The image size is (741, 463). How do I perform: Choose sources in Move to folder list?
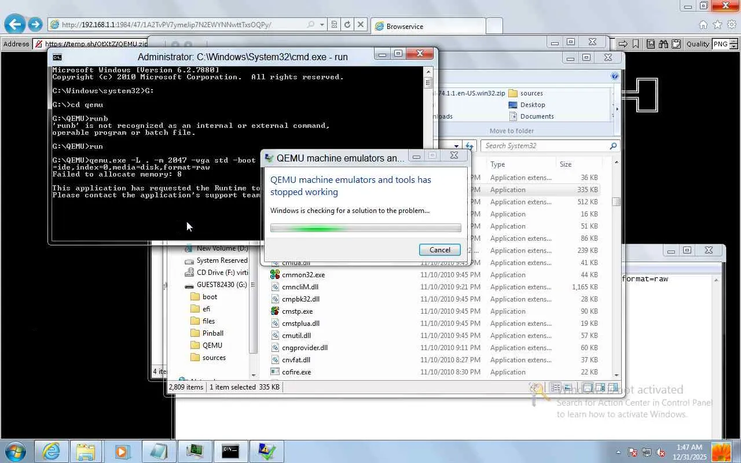[x=526, y=93]
